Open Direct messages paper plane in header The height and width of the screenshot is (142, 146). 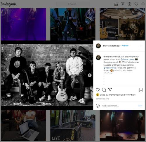point(123,4)
